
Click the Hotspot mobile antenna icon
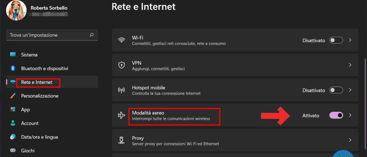click(121, 90)
